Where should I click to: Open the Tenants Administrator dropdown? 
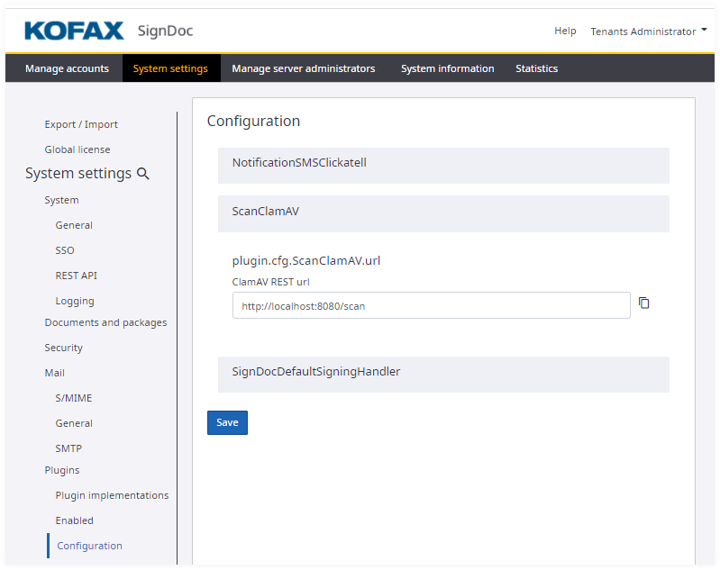[648, 32]
